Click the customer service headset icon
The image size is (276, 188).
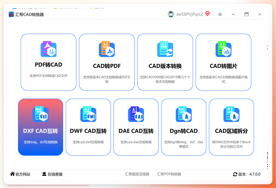[44, 174]
